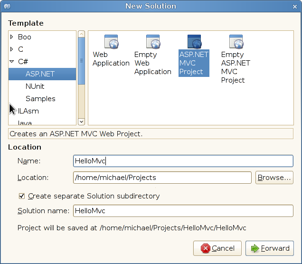Expand the C category triangle
Viewport: 302px width, 264px height.
pos(12,49)
